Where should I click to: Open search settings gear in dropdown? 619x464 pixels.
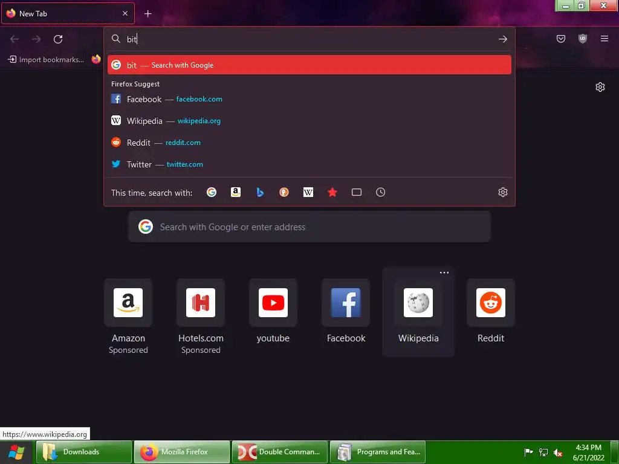click(x=502, y=192)
